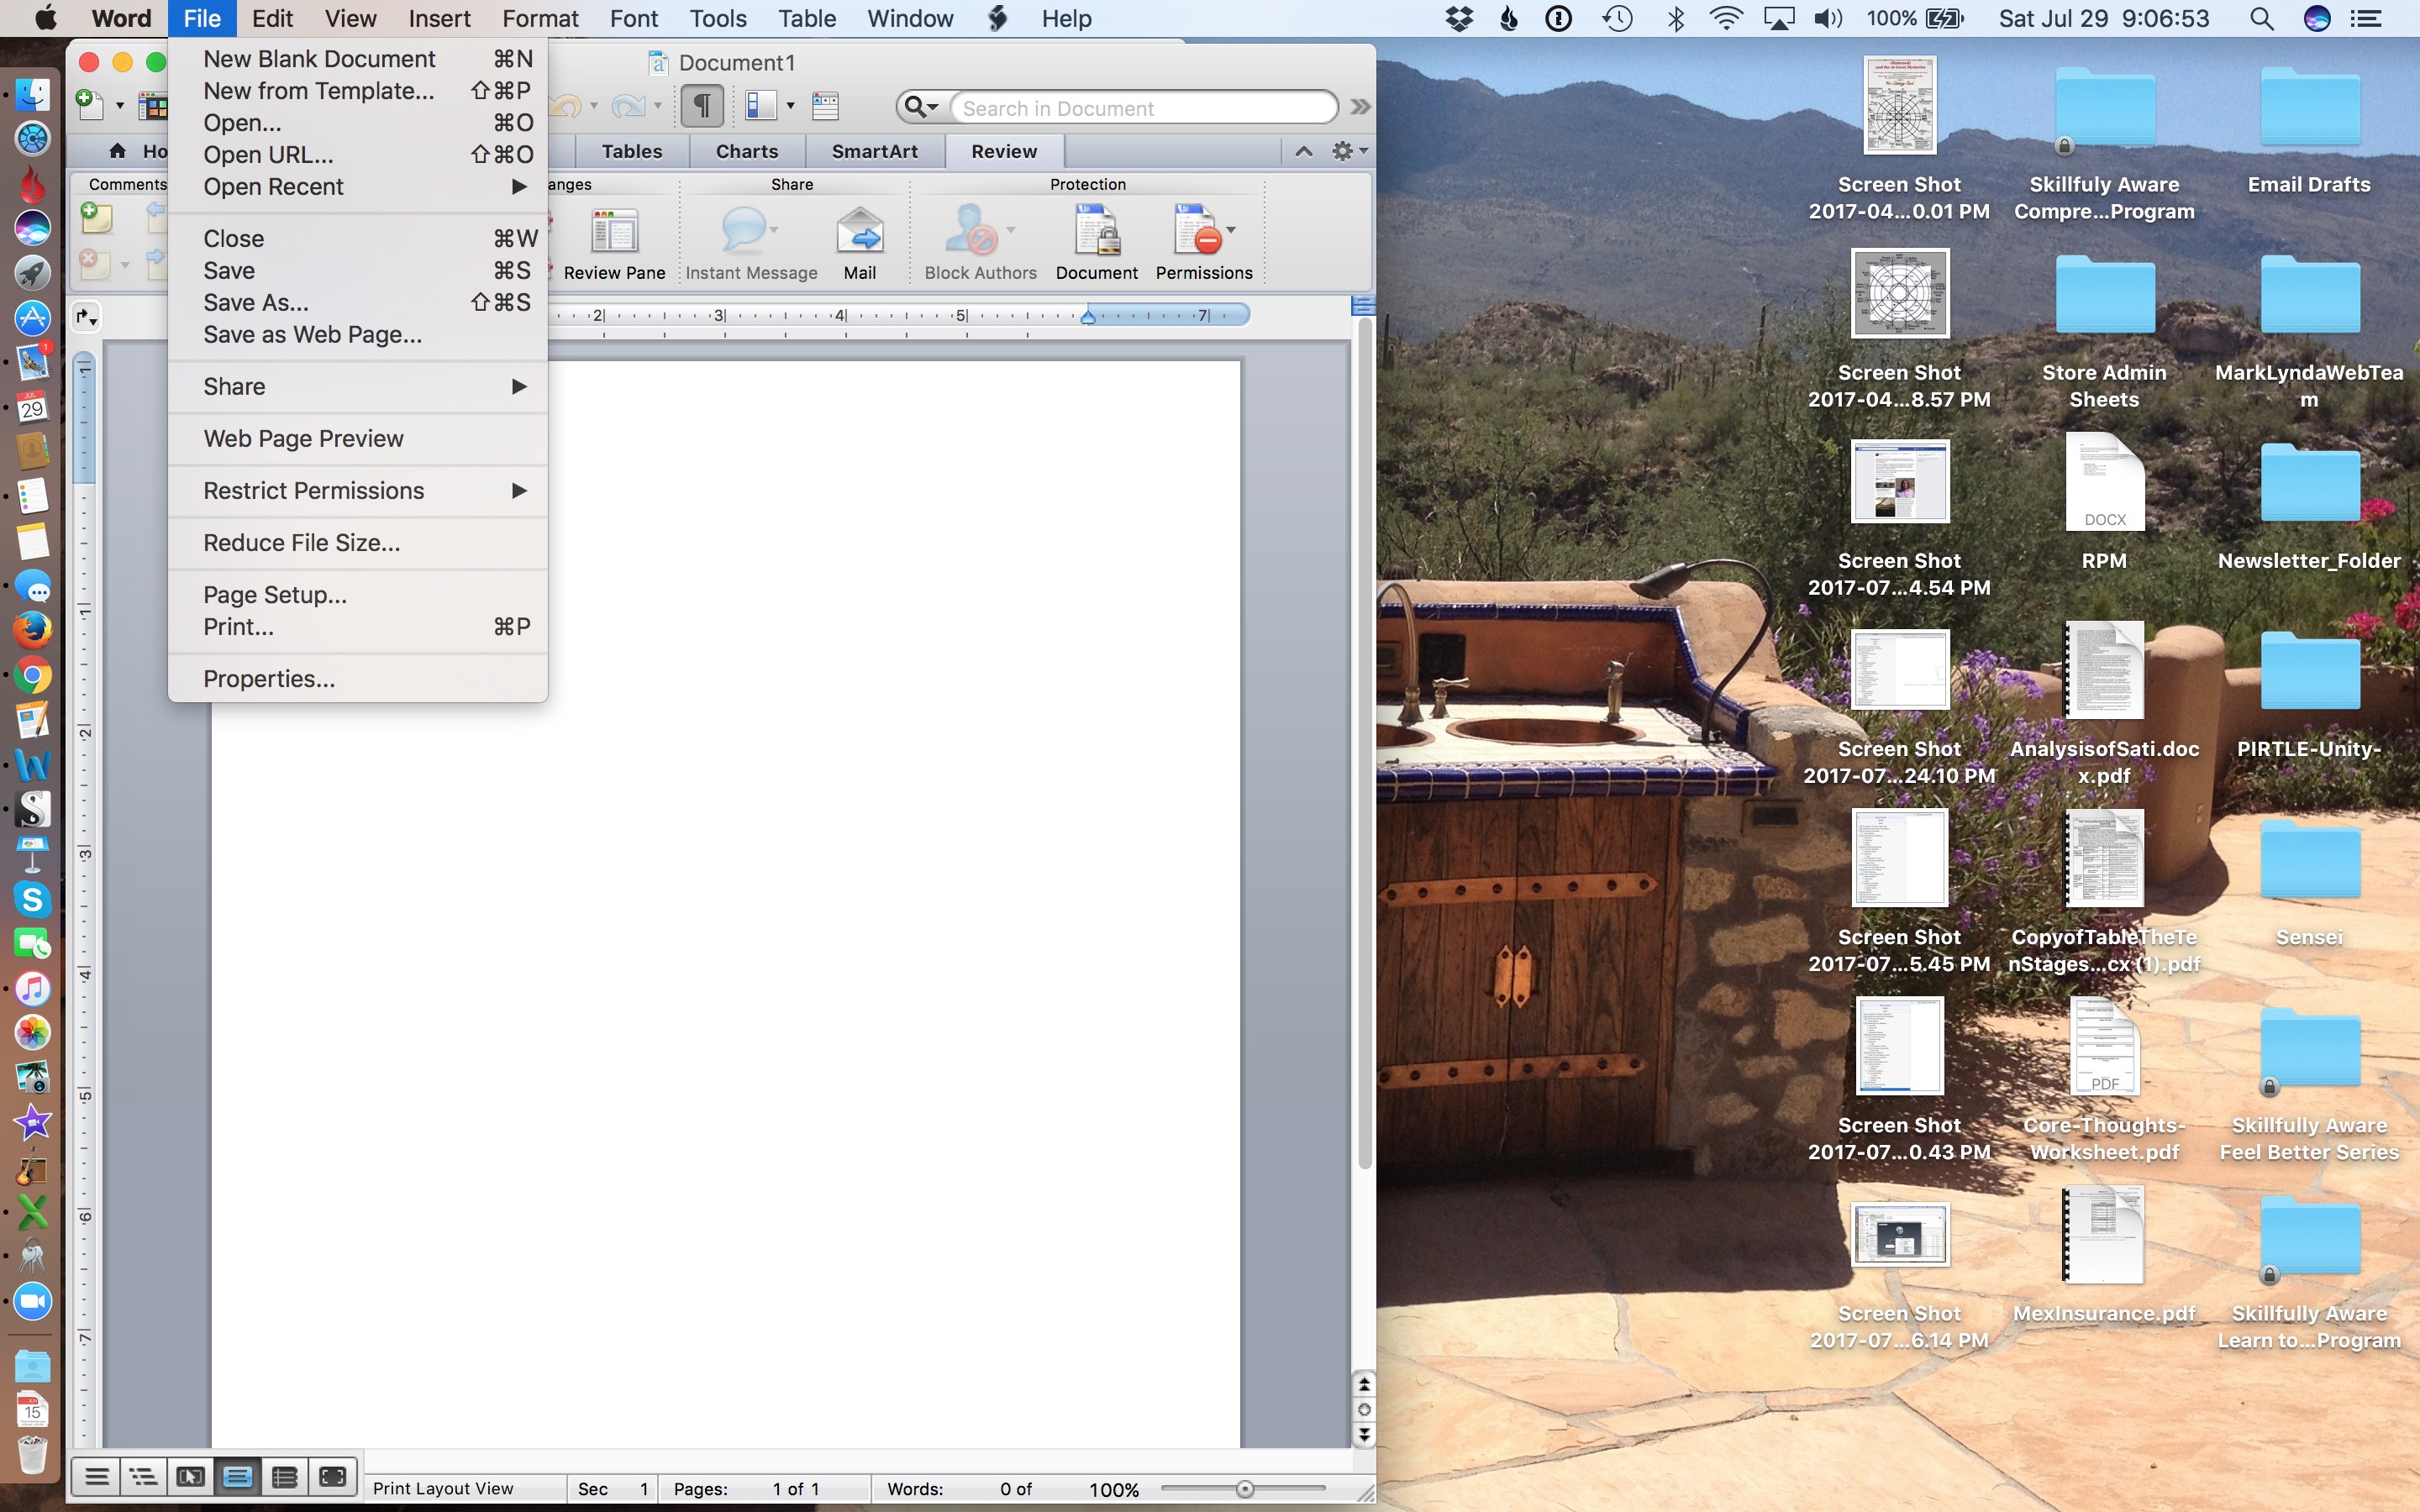Toggle Draft view in status bar

[x=97, y=1476]
